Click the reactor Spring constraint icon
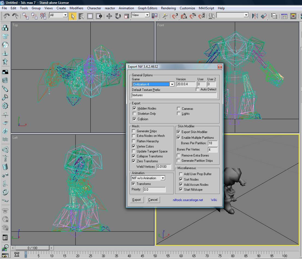Screen dimensions: 302x259 click(5, 80)
